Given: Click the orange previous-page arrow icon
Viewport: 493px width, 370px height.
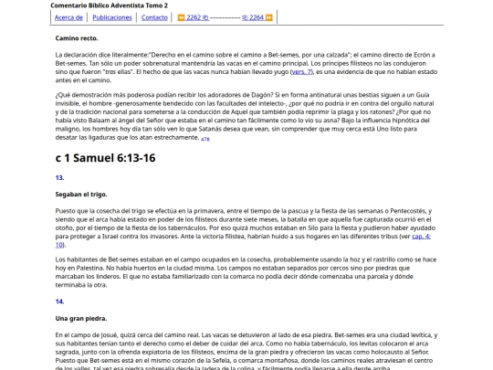Looking at the screenshot, I should pos(181,17).
